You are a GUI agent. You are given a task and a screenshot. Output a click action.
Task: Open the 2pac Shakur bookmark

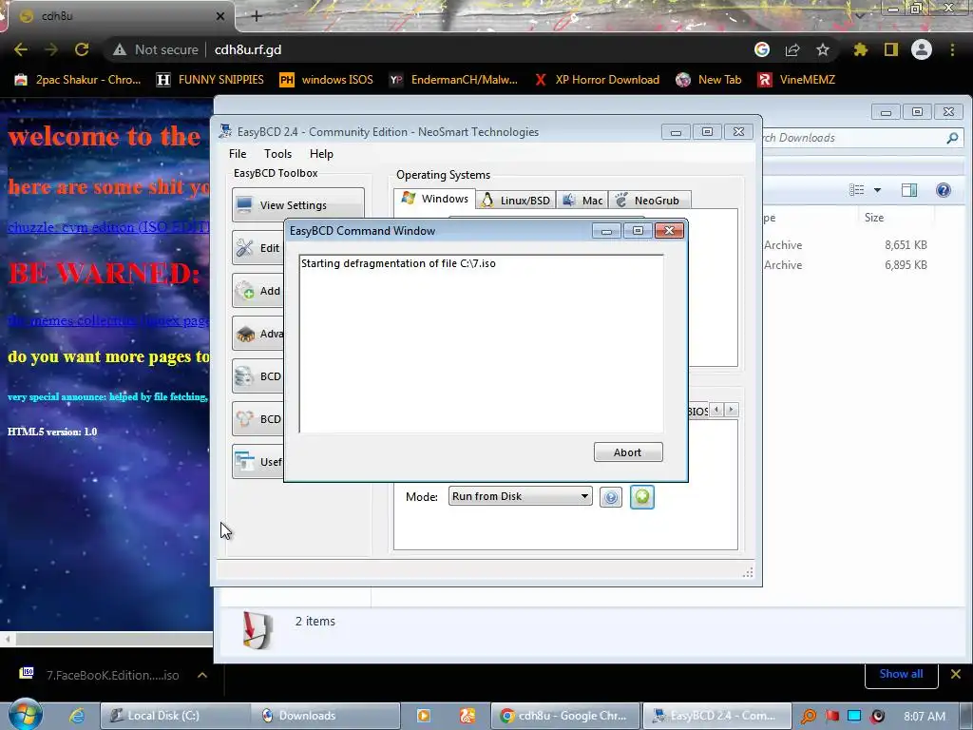pos(78,80)
